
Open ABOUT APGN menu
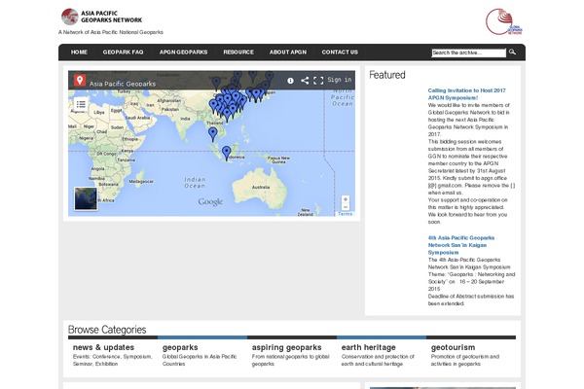point(288,53)
